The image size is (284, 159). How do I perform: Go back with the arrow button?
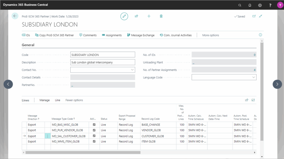tap(15, 16)
